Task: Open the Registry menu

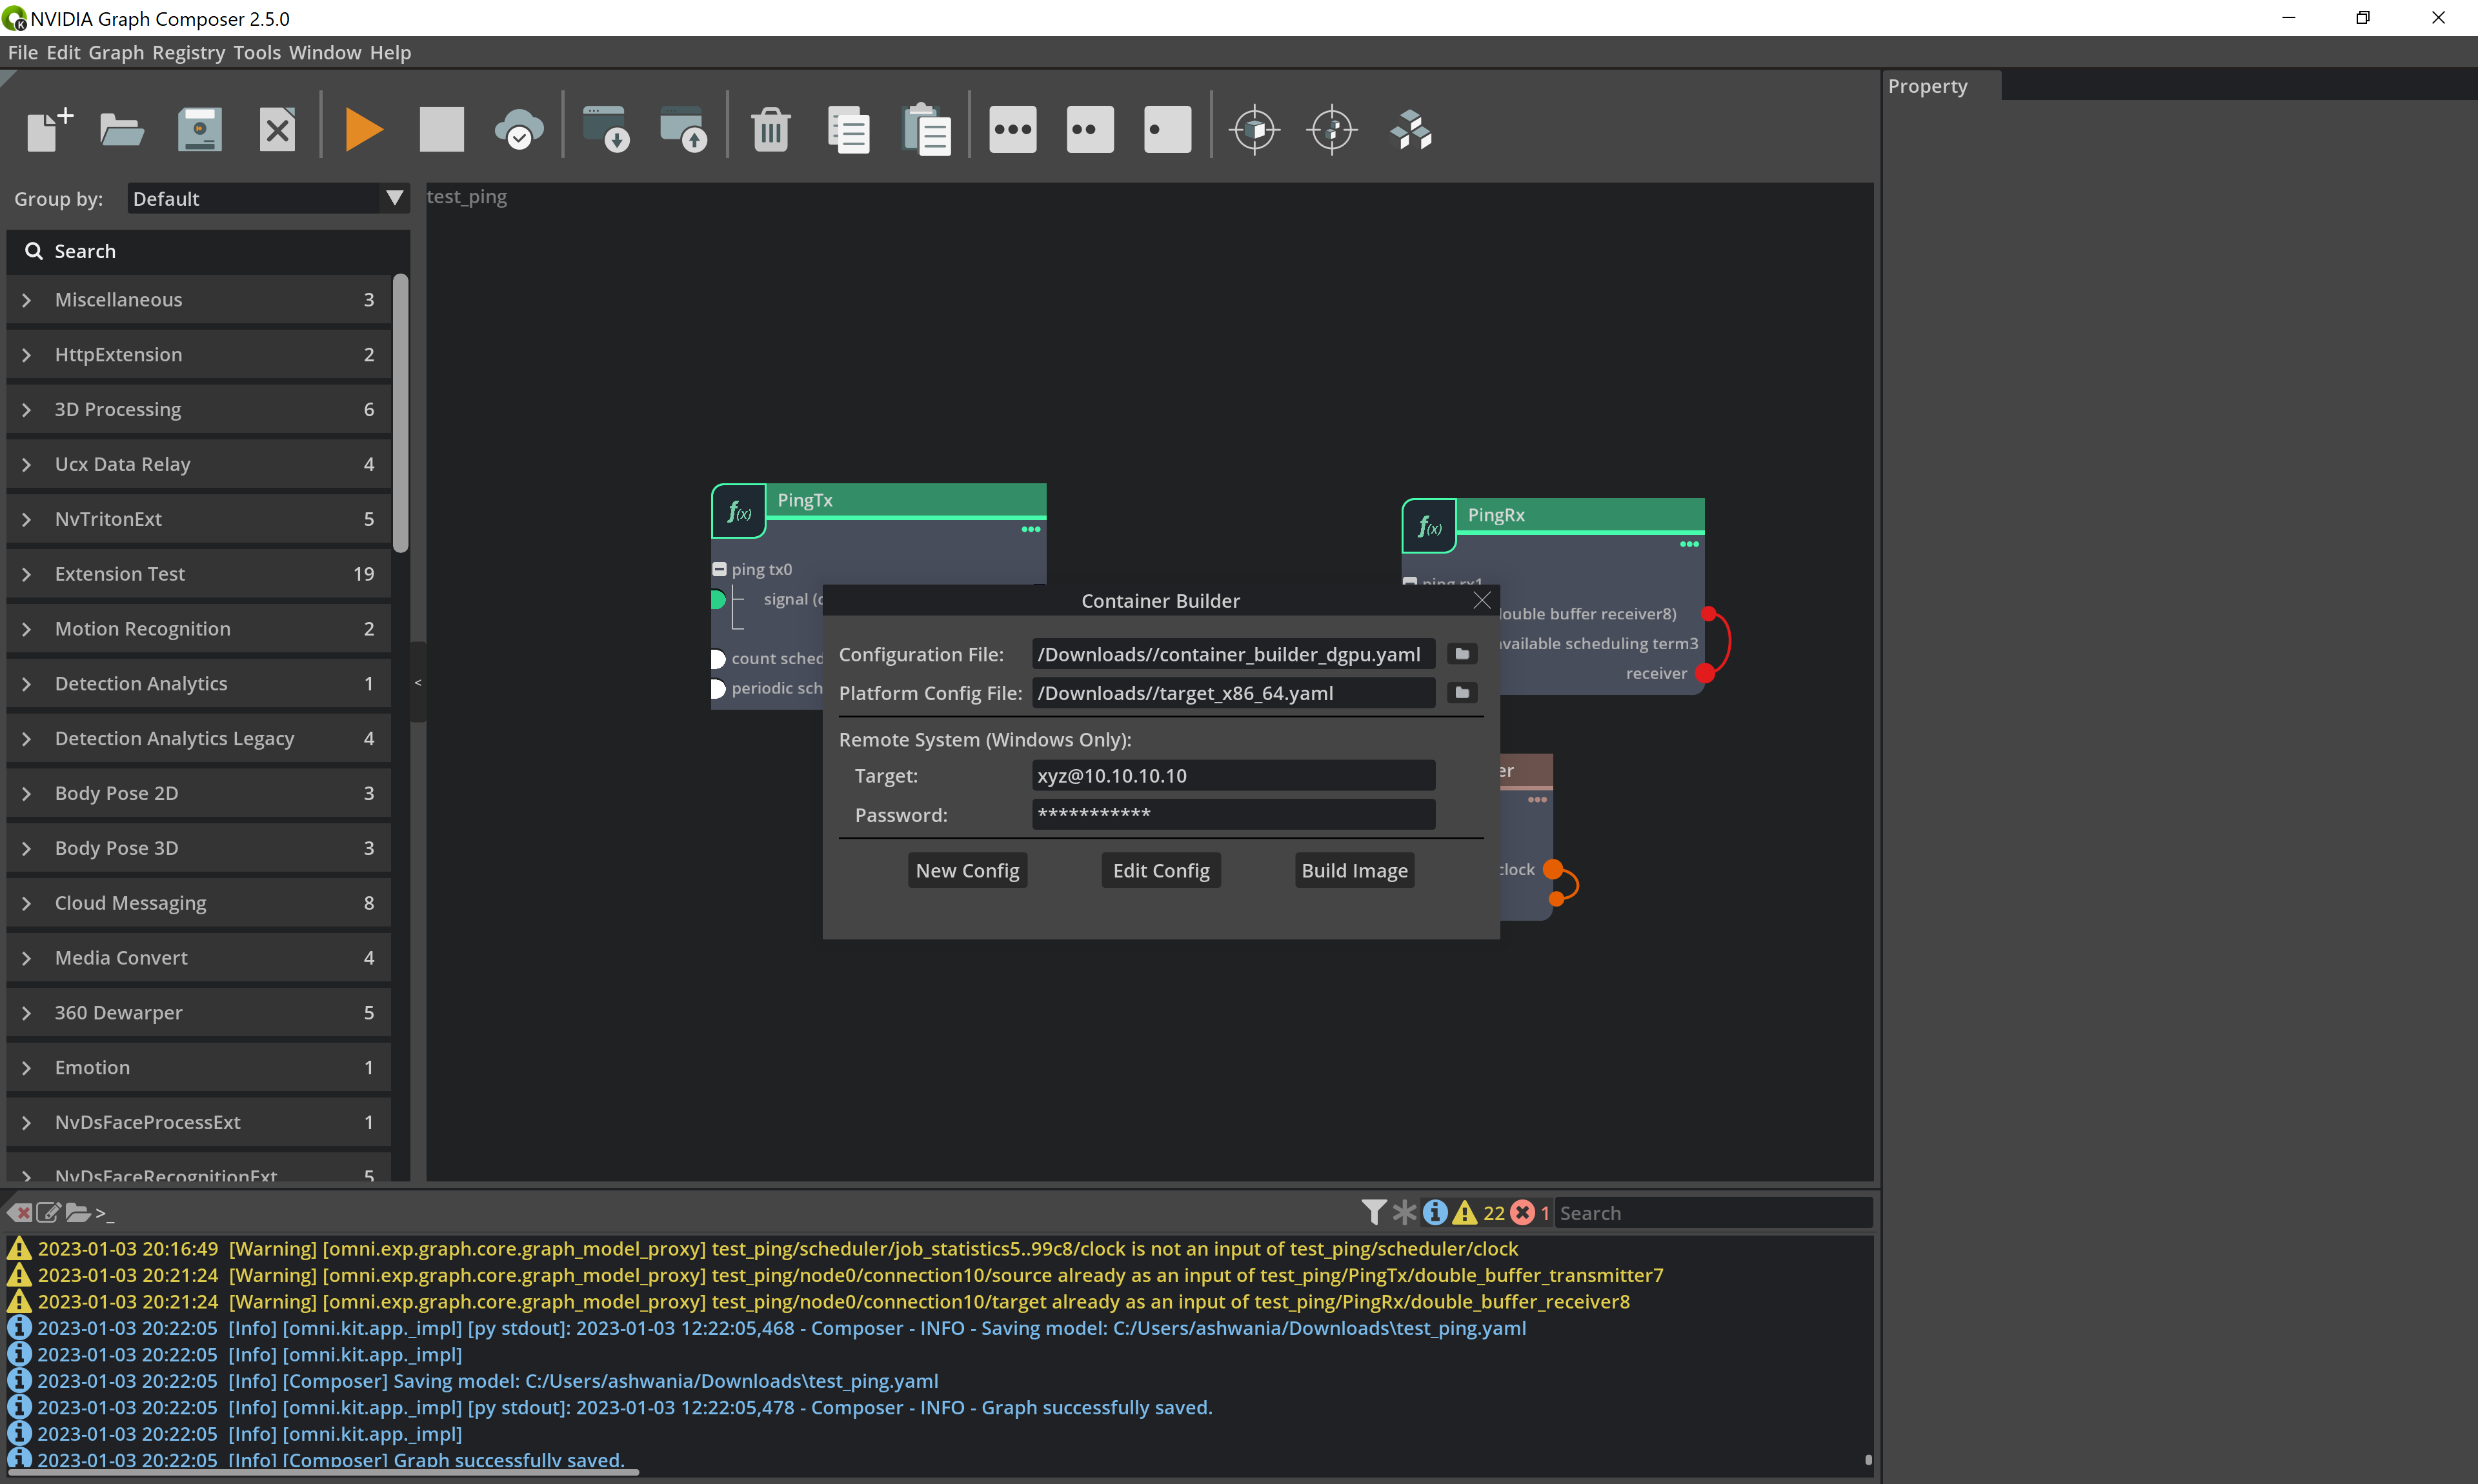Action: pyautogui.click(x=188, y=52)
